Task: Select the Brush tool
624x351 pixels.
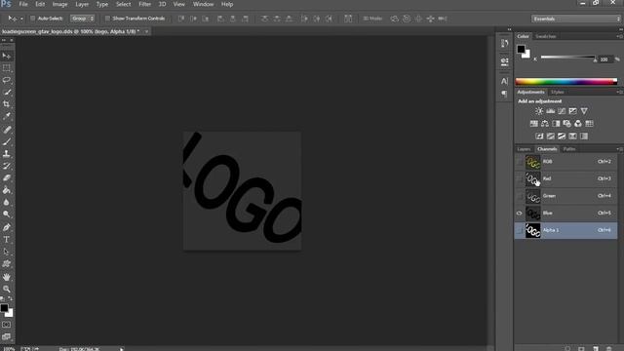Action: [7, 141]
